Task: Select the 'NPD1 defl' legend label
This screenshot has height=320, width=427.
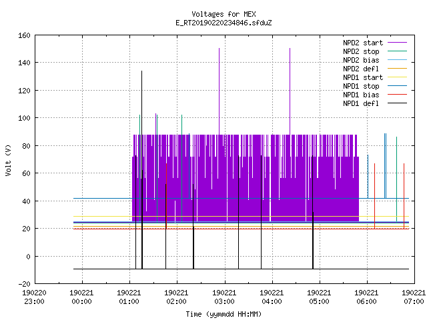Action: coord(361,104)
